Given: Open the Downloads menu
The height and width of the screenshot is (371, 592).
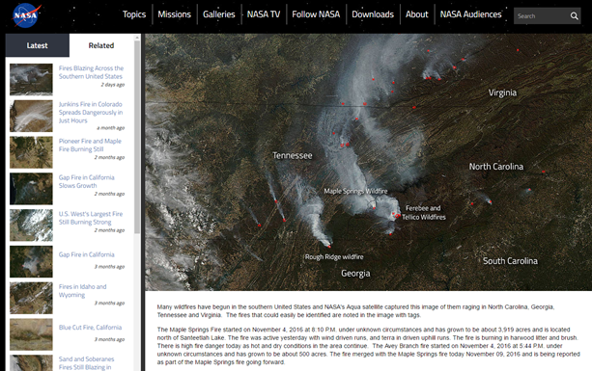Looking at the screenshot, I should (x=373, y=14).
